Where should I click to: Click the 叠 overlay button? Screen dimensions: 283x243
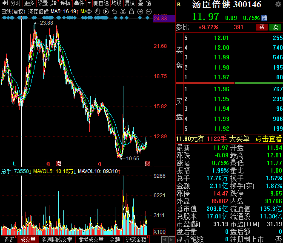pyautogui.click(x=140, y=3)
